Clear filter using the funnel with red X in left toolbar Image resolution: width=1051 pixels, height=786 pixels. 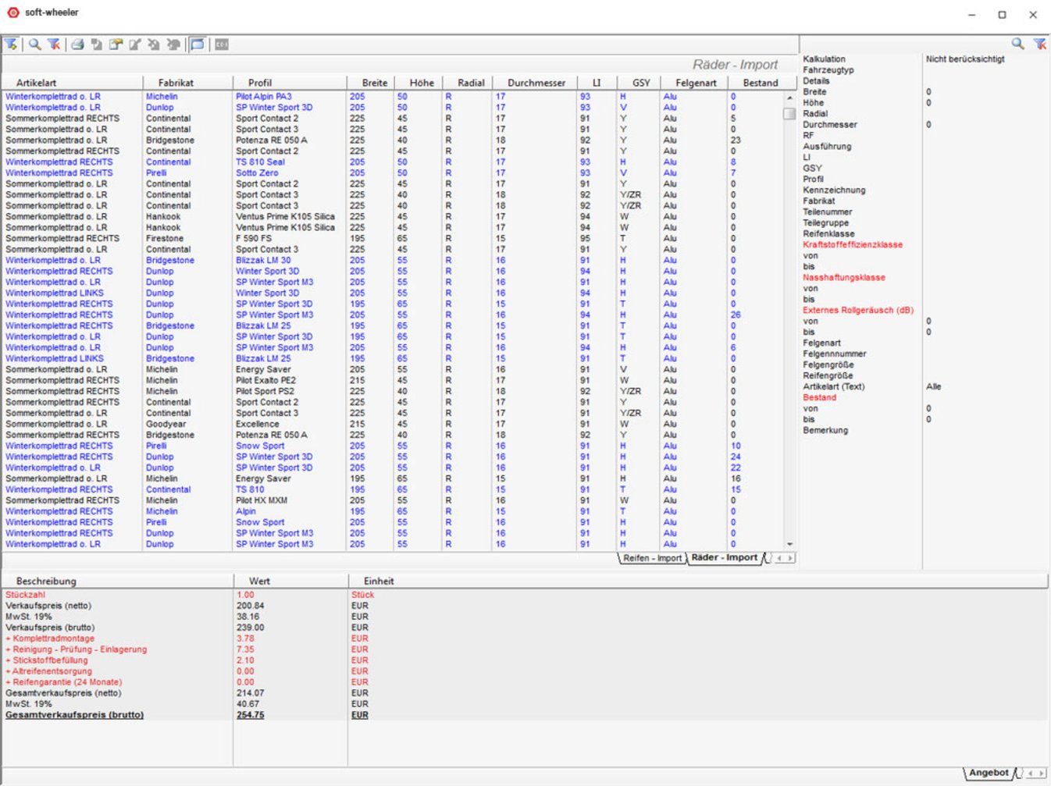click(x=54, y=44)
